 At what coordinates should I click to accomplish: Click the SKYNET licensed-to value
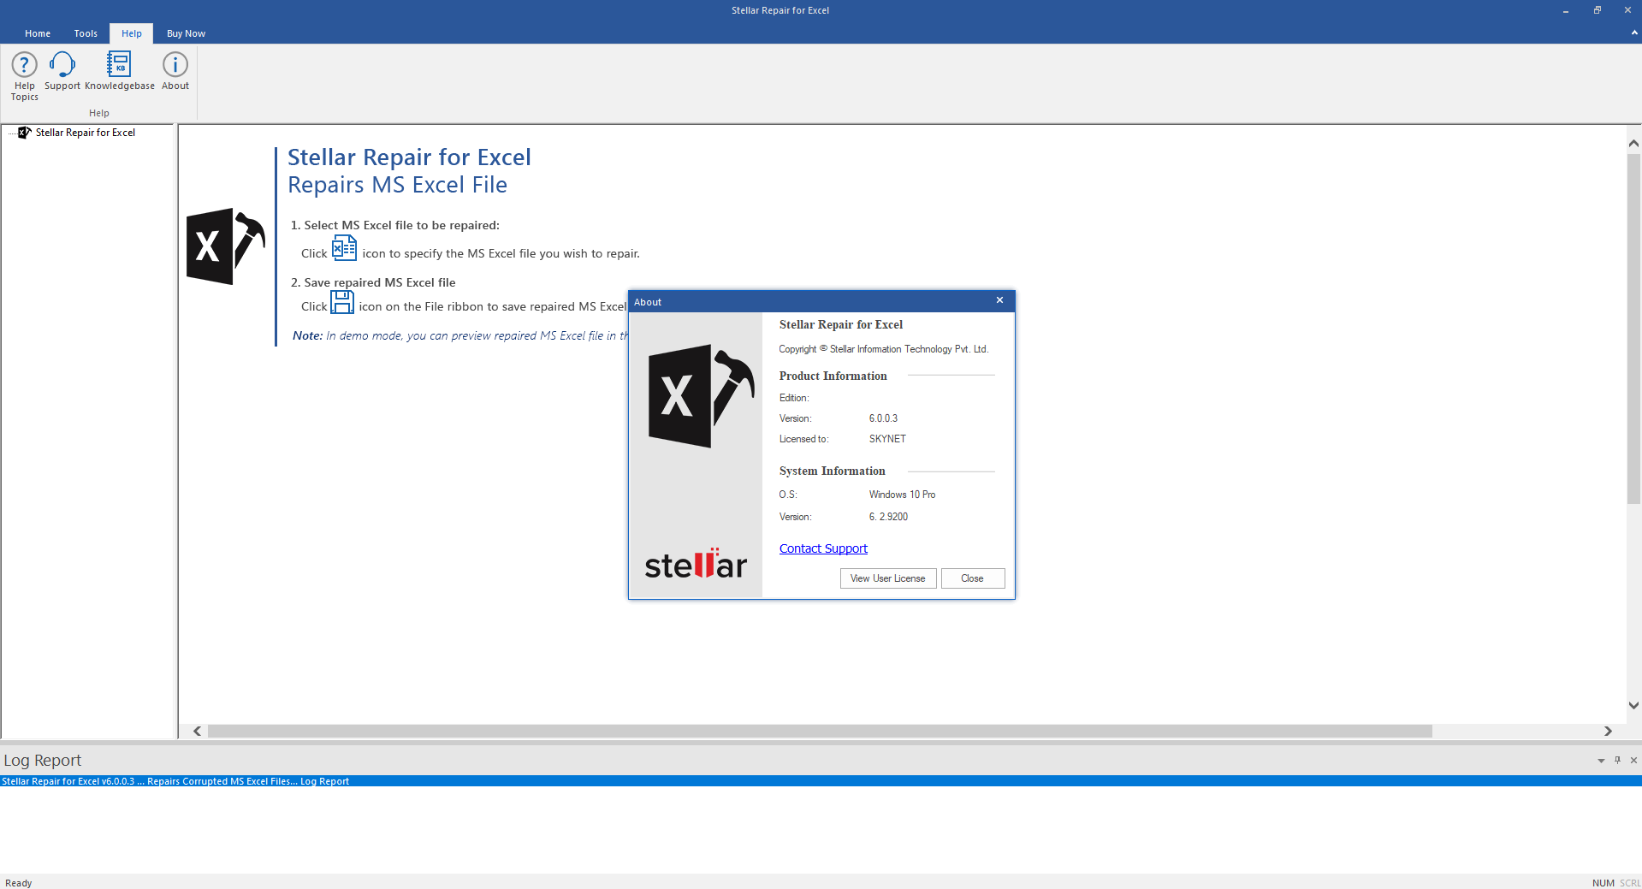coord(887,439)
